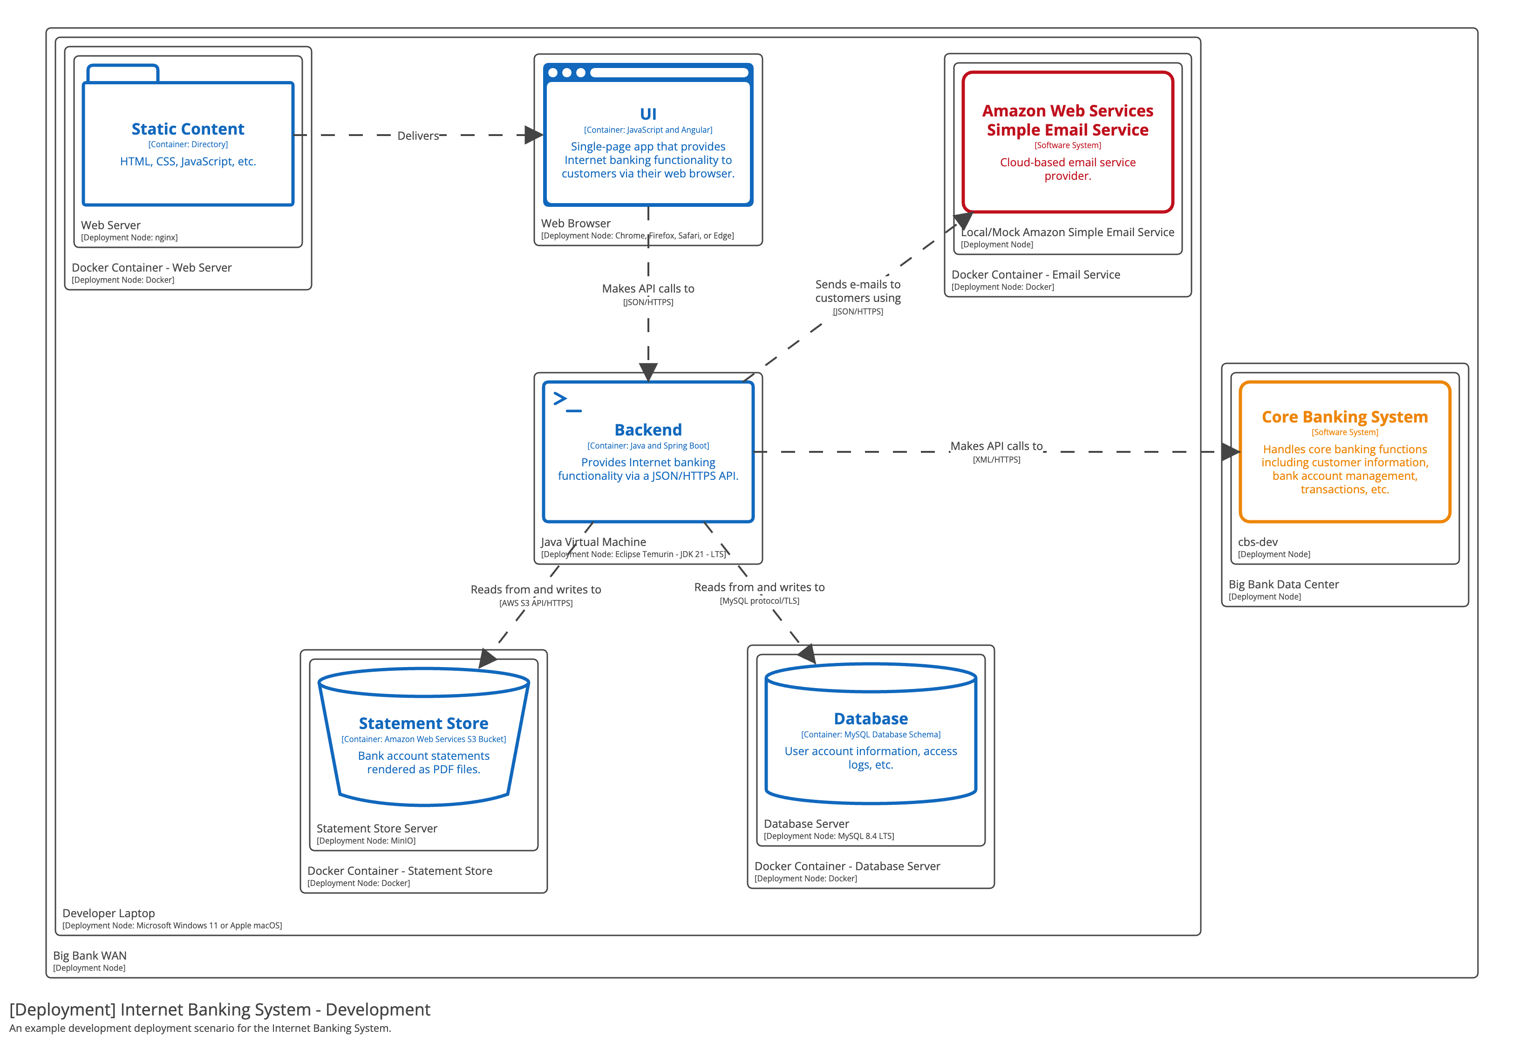Click the [XML/HTTPS] relationship technology label

[x=996, y=459]
